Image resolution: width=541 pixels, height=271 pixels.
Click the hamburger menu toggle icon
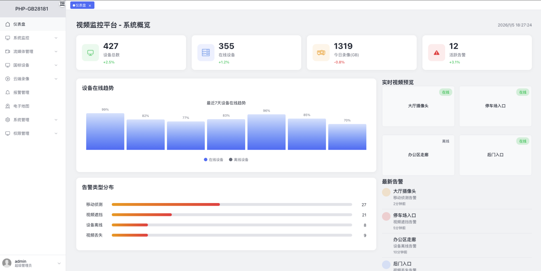(62, 4)
